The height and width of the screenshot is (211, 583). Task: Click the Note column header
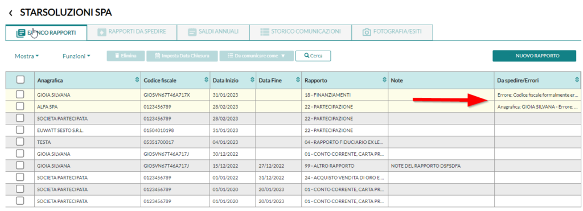(441, 80)
